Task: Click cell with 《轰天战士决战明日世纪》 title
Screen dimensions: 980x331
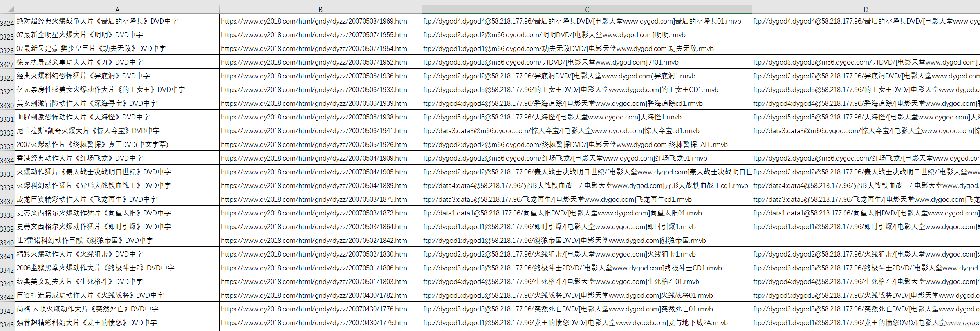Action: [117, 172]
